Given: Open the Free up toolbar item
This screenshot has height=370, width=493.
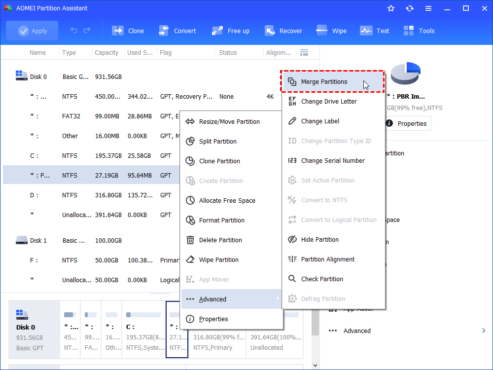Looking at the screenshot, I should (x=231, y=31).
